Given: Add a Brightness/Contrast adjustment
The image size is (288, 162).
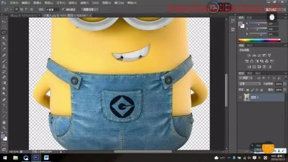Looking at the screenshot, I should 249,55.
